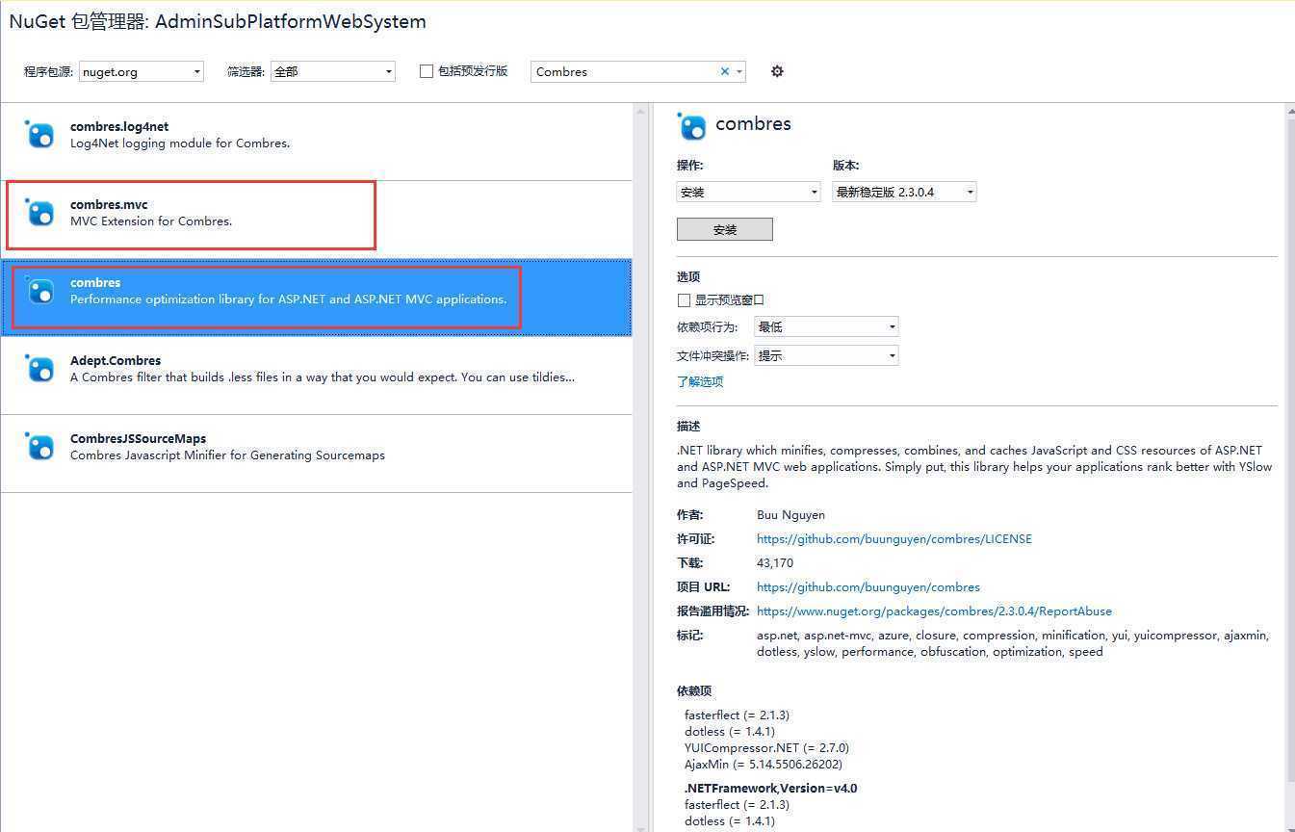Open the combres LICENSE link
The width and height of the screenshot is (1295, 832).
pyautogui.click(x=894, y=539)
